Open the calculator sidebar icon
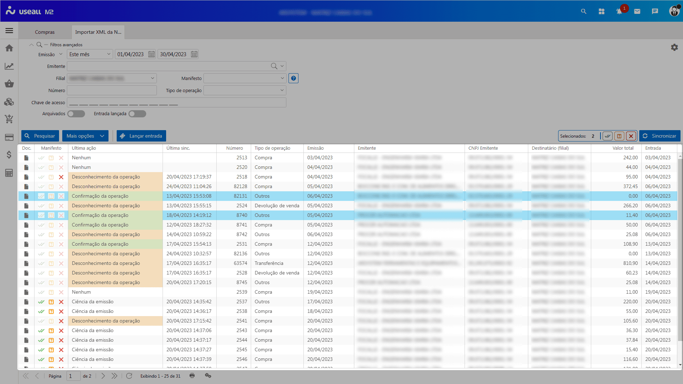Viewport: 683px width, 384px height. tap(9, 173)
